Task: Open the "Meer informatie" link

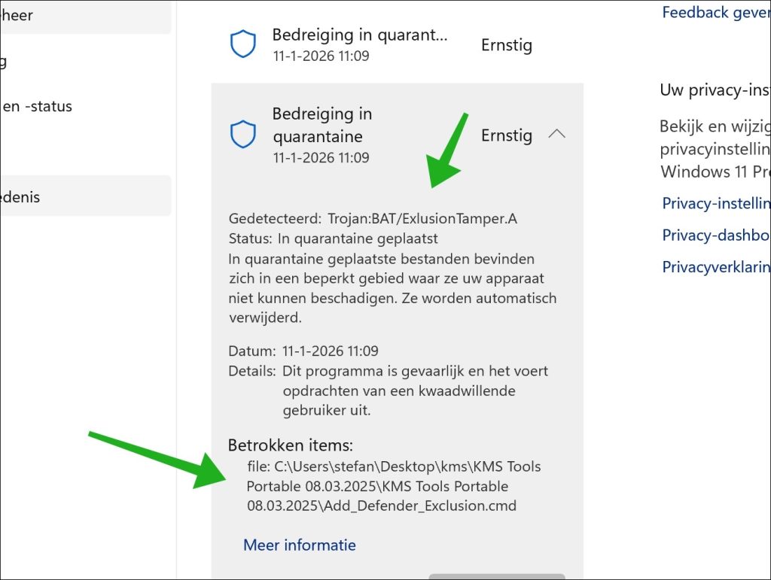Action: pyautogui.click(x=299, y=545)
